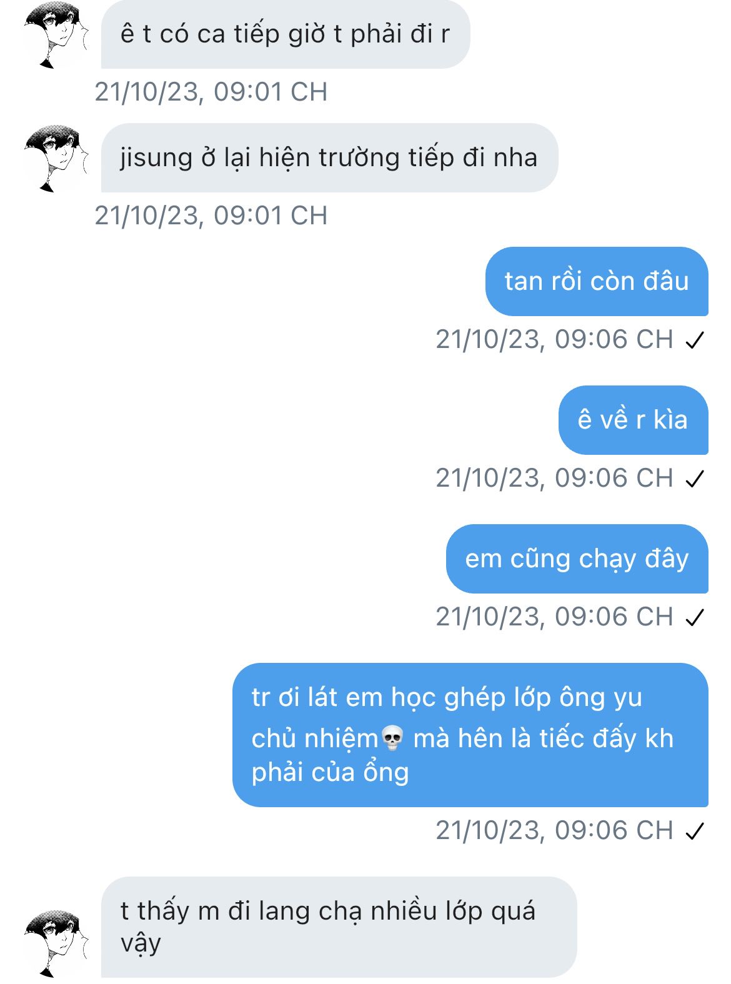Tap the long message about 'học ghép lớp ông yu'
731x984 pixels.
coord(470,735)
